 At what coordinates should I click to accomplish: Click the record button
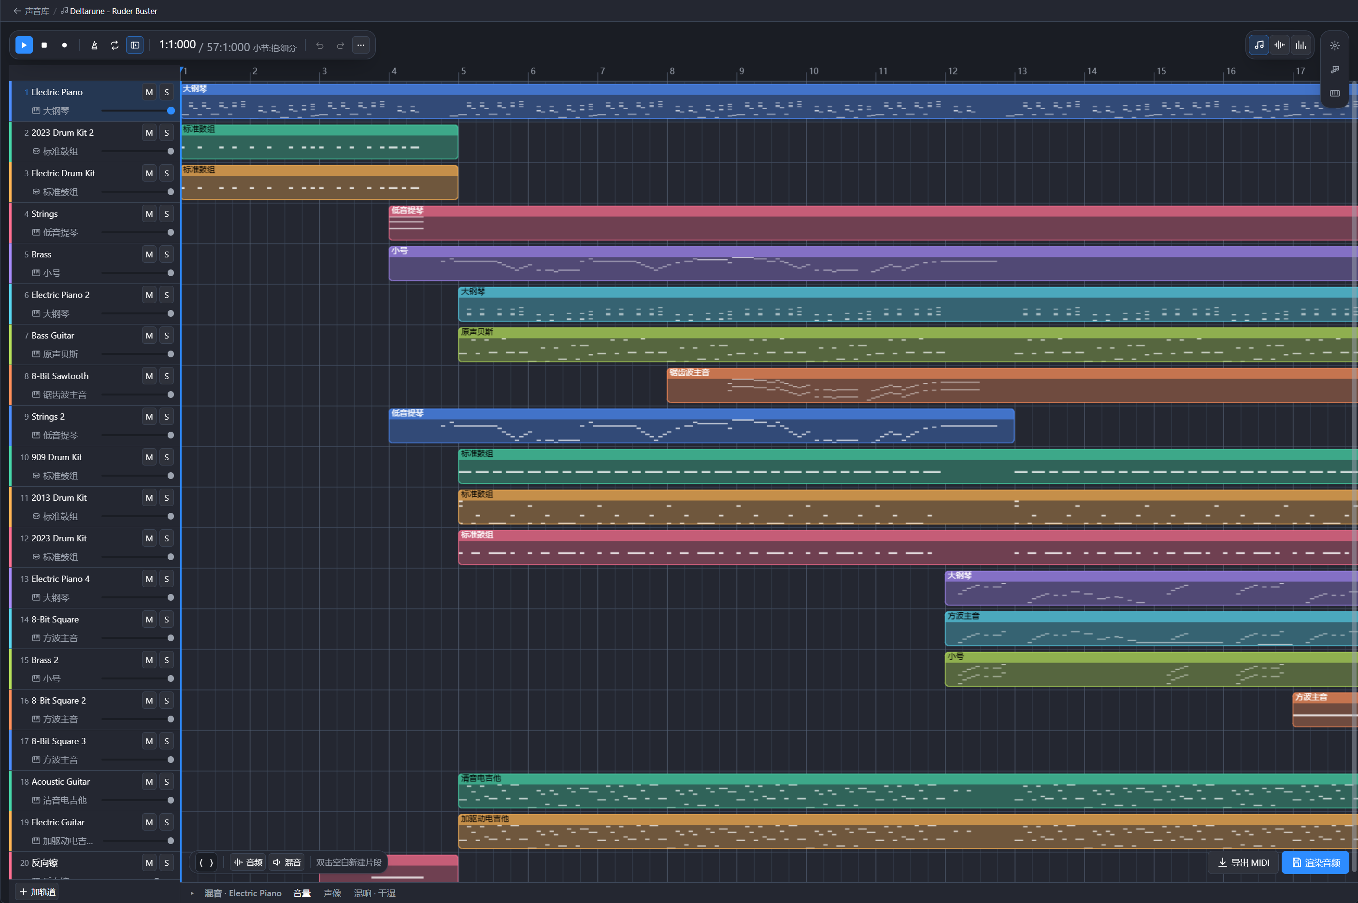pyautogui.click(x=65, y=45)
